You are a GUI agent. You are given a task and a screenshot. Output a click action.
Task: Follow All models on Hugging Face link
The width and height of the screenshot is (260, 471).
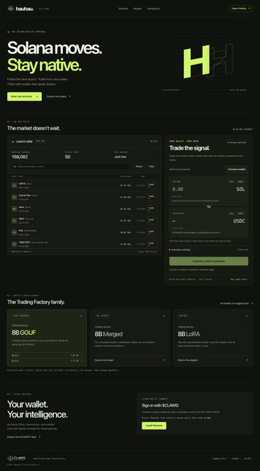click(x=236, y=303)
